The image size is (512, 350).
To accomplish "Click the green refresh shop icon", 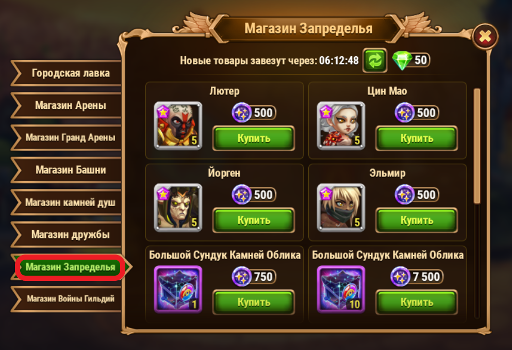I will pos(375,60).
